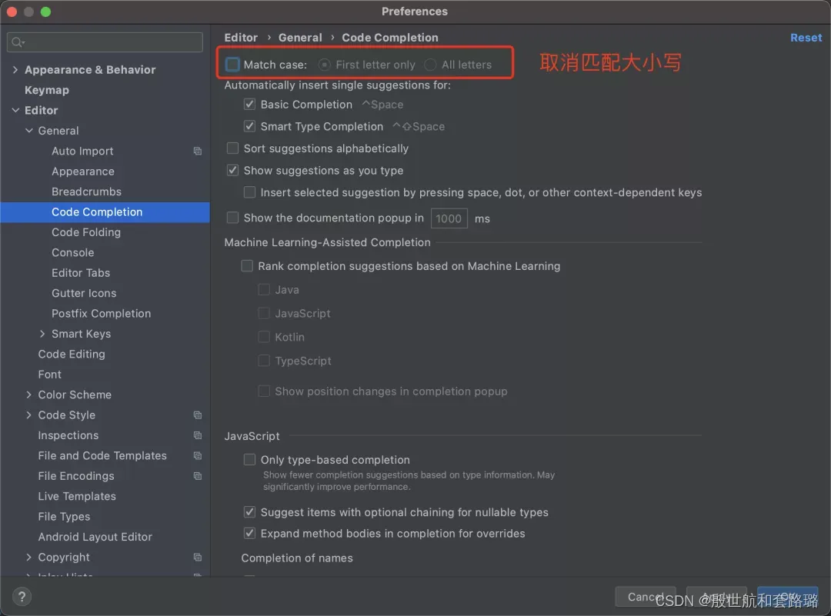Screen dimensions: 831x616
Task: Open Breadcrumbs settings
Action: (86, 191)
